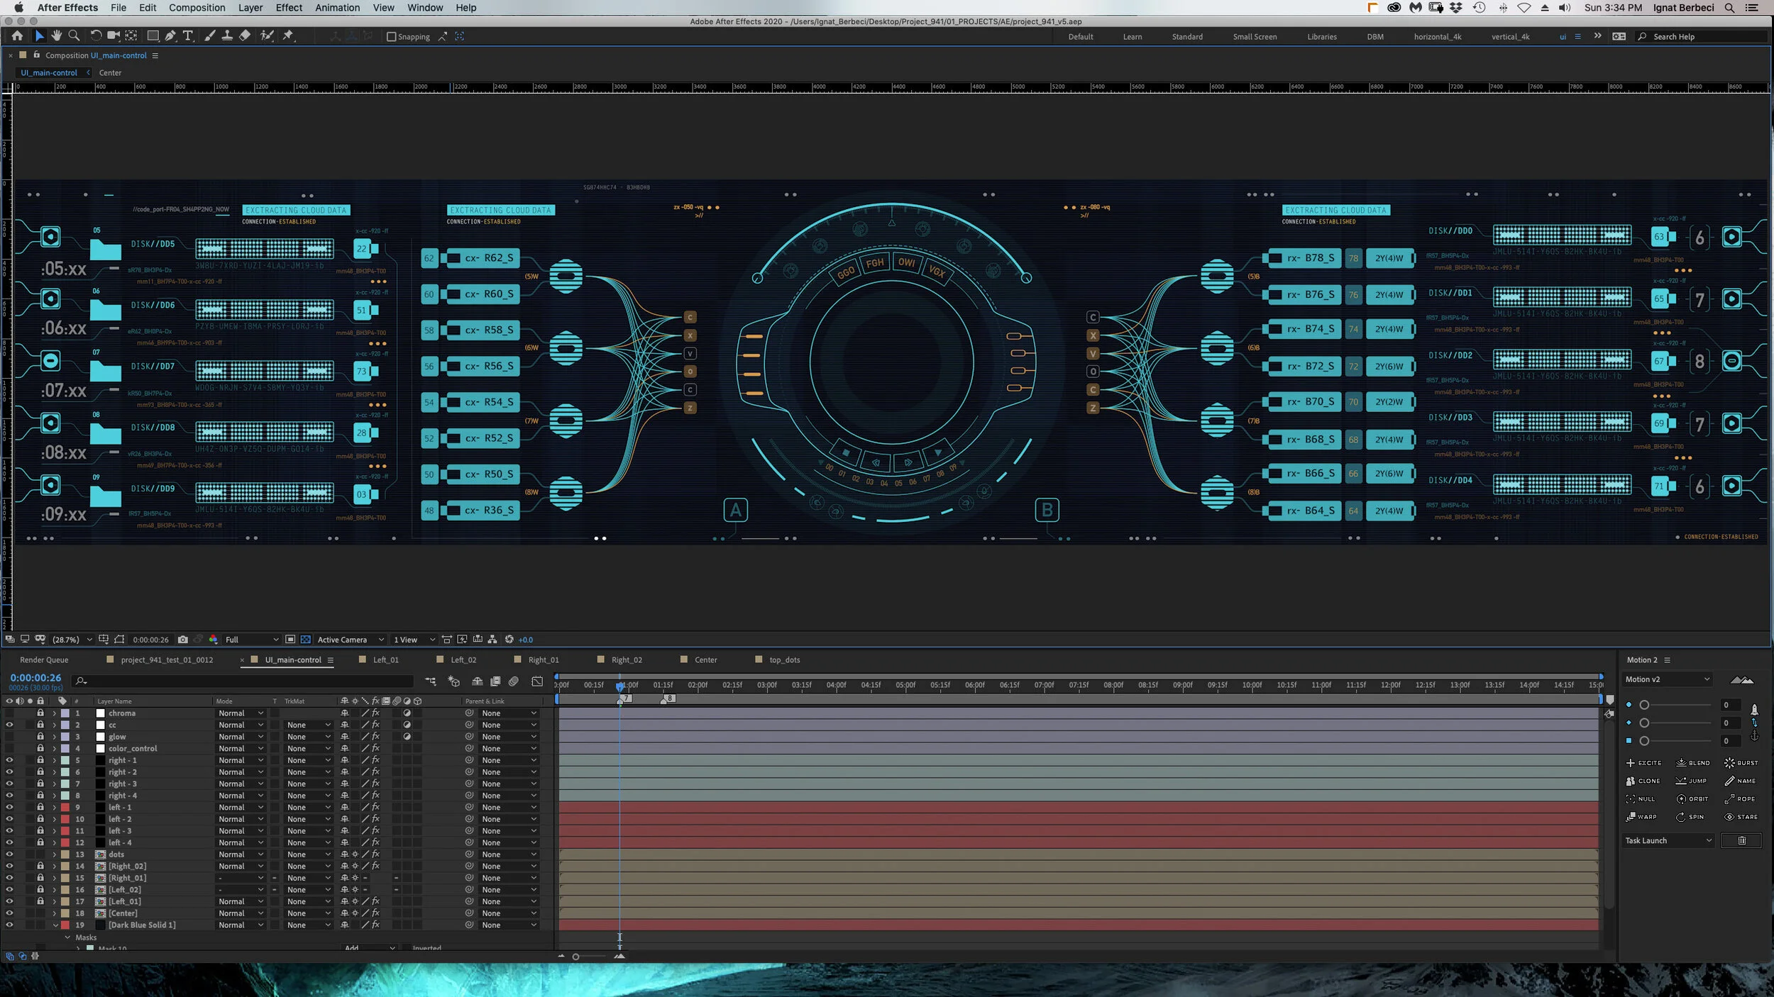The width and height of the screenshot is (1774, 997).
Task: Select the Horizontal Type tool
Action: pyautogui.click(x=188, y=36)
